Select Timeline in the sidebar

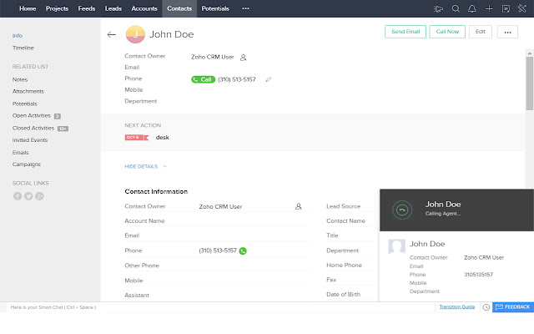click(x=23, y=48)
